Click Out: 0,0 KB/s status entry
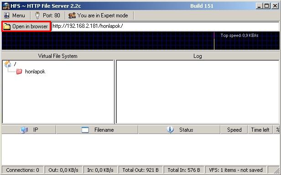 coord(63,170)
